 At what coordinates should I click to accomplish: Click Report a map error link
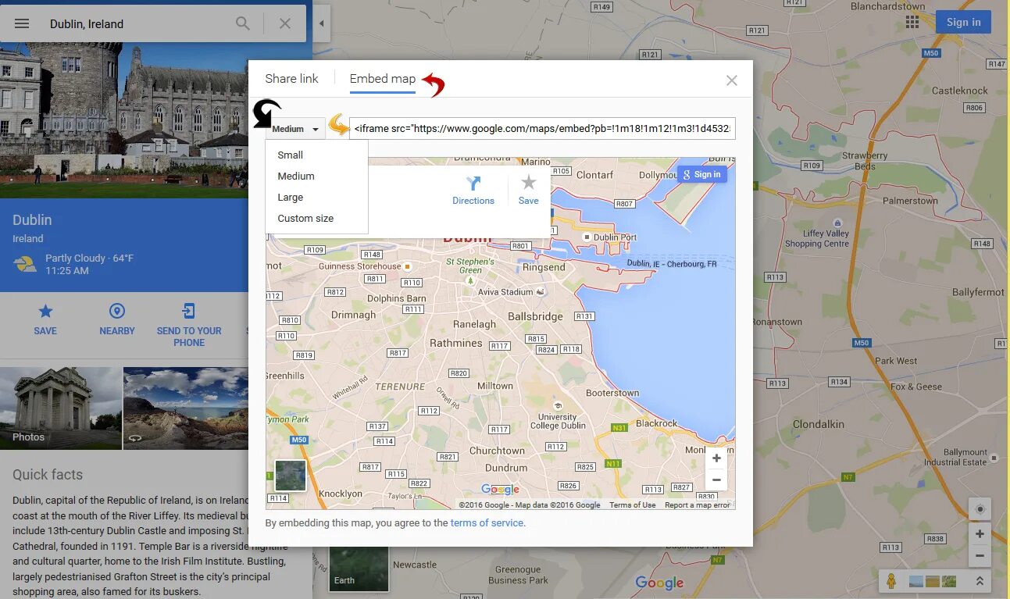(698, 505)
